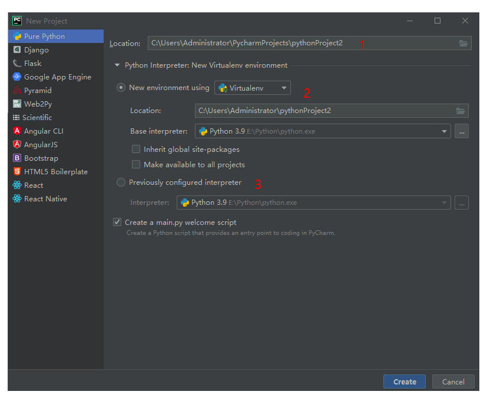487x398 pixels.
Task: Enable Inherit global site-packages
Action: (x=136, y=149)
